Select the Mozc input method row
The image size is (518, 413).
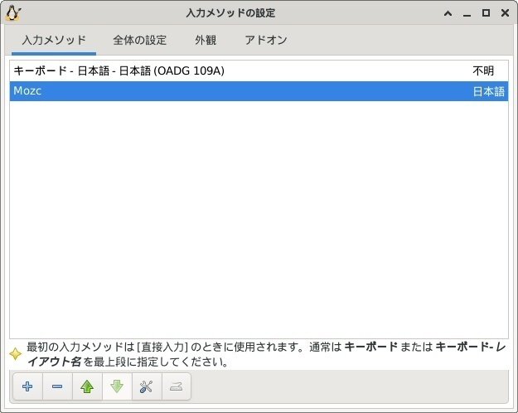click(259, 91)
